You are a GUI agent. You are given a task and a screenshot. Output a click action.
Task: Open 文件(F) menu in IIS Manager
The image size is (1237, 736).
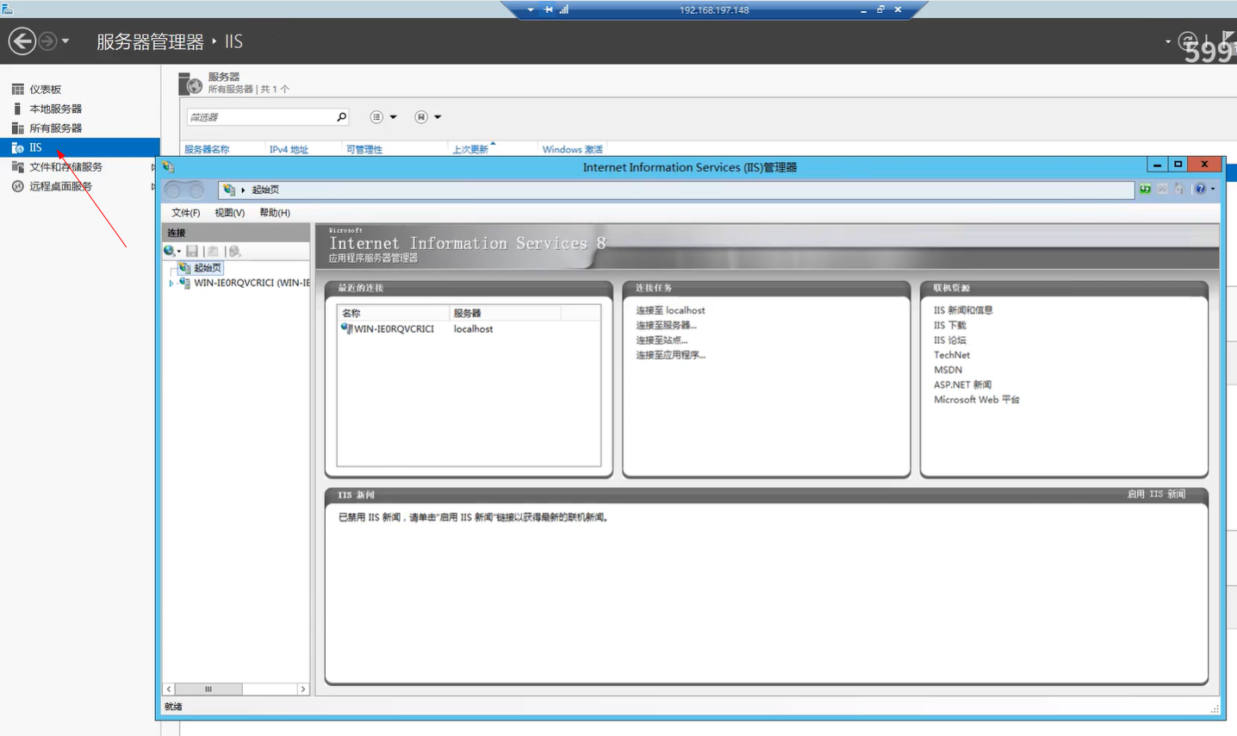[186, 213]
